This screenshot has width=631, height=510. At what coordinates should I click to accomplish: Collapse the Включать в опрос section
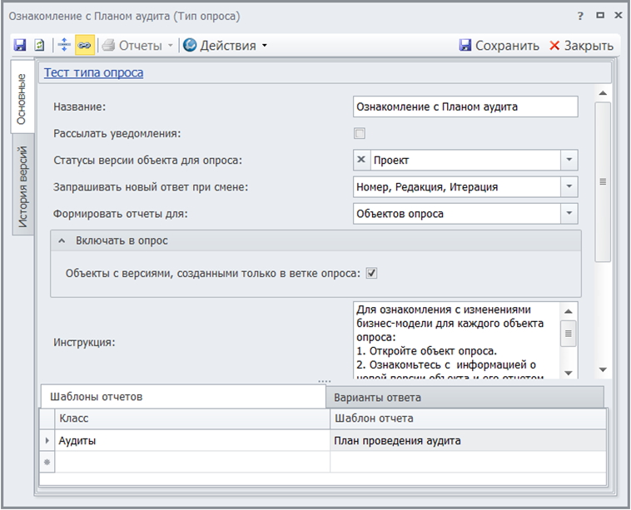(x=62, y=240)
